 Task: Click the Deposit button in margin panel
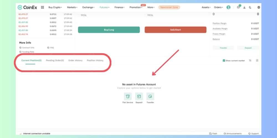click(x=248, y=48)
